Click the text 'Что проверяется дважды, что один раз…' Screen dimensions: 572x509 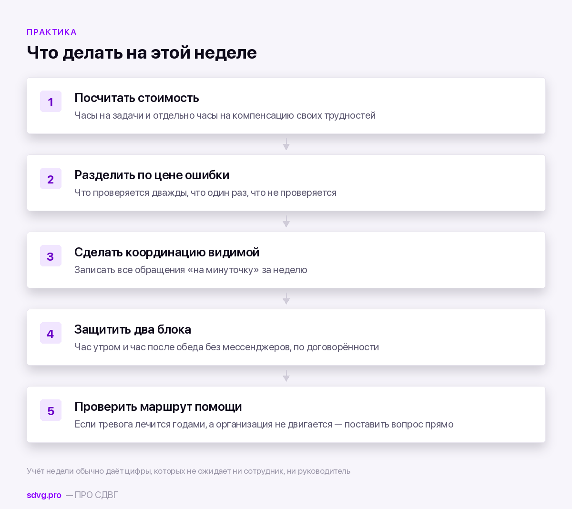tap(205, 193)
